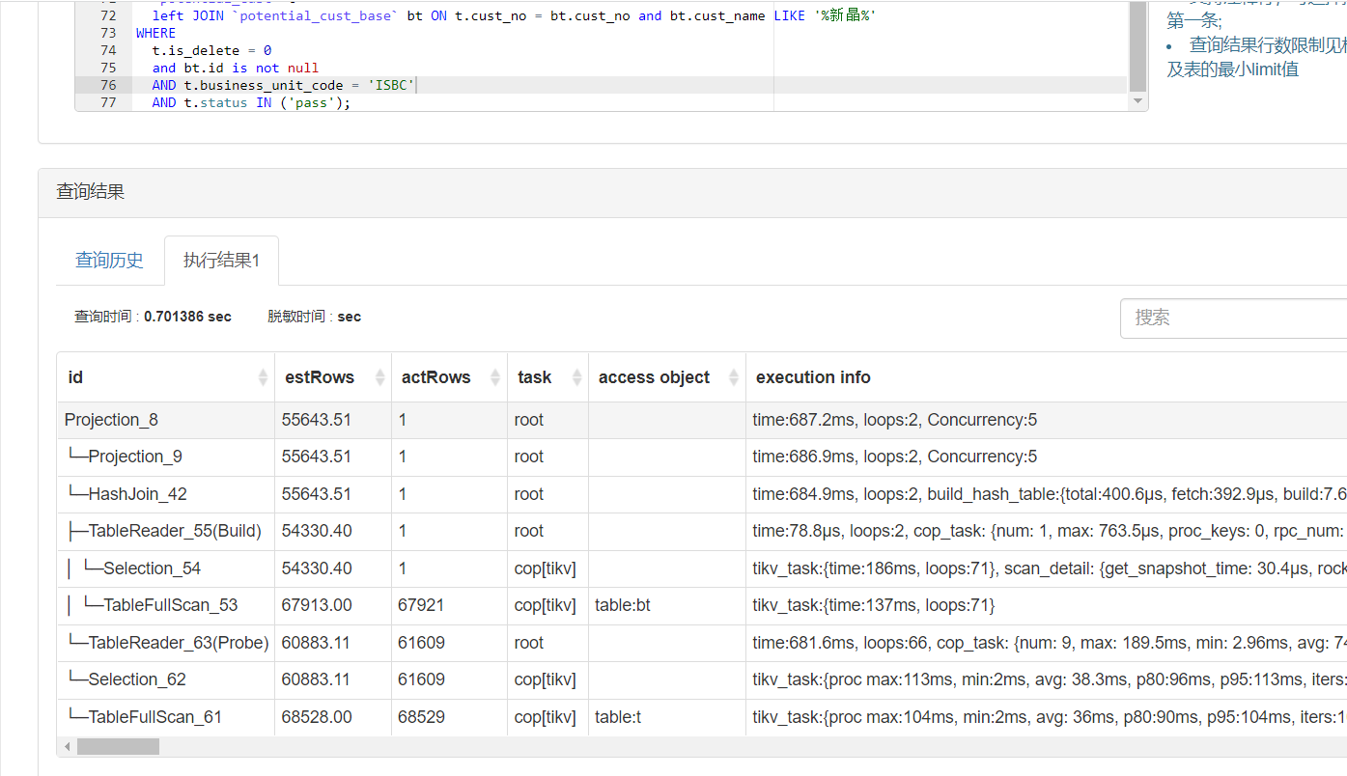The image size is (1347, 776).
Task: Click the TableReader_63(Probe) cell
Action: pos(178,643)
